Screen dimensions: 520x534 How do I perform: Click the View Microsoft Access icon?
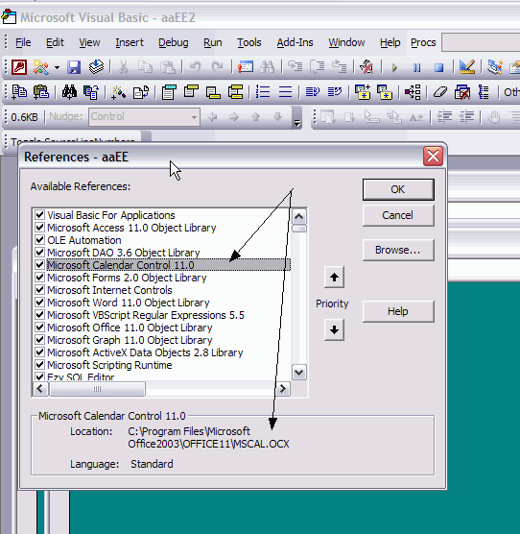click(19, 67)
